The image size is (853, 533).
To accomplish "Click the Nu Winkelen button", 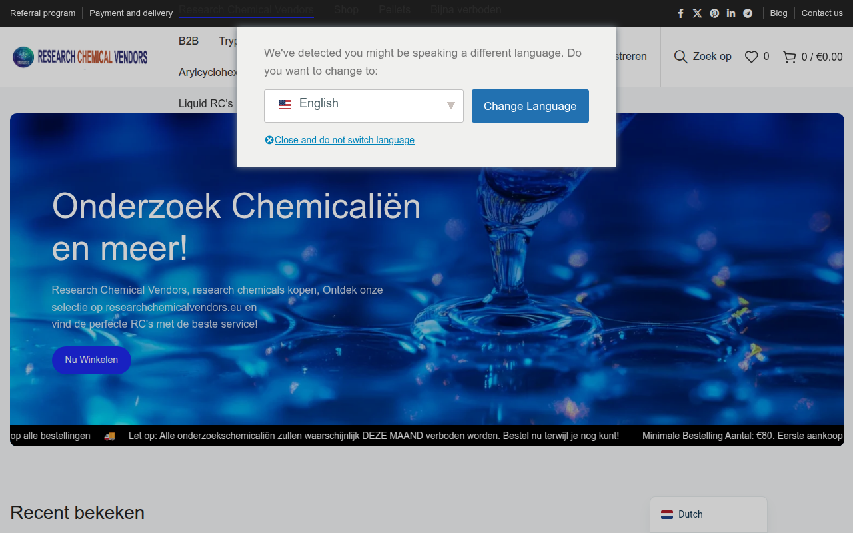I will click(91, 360).
